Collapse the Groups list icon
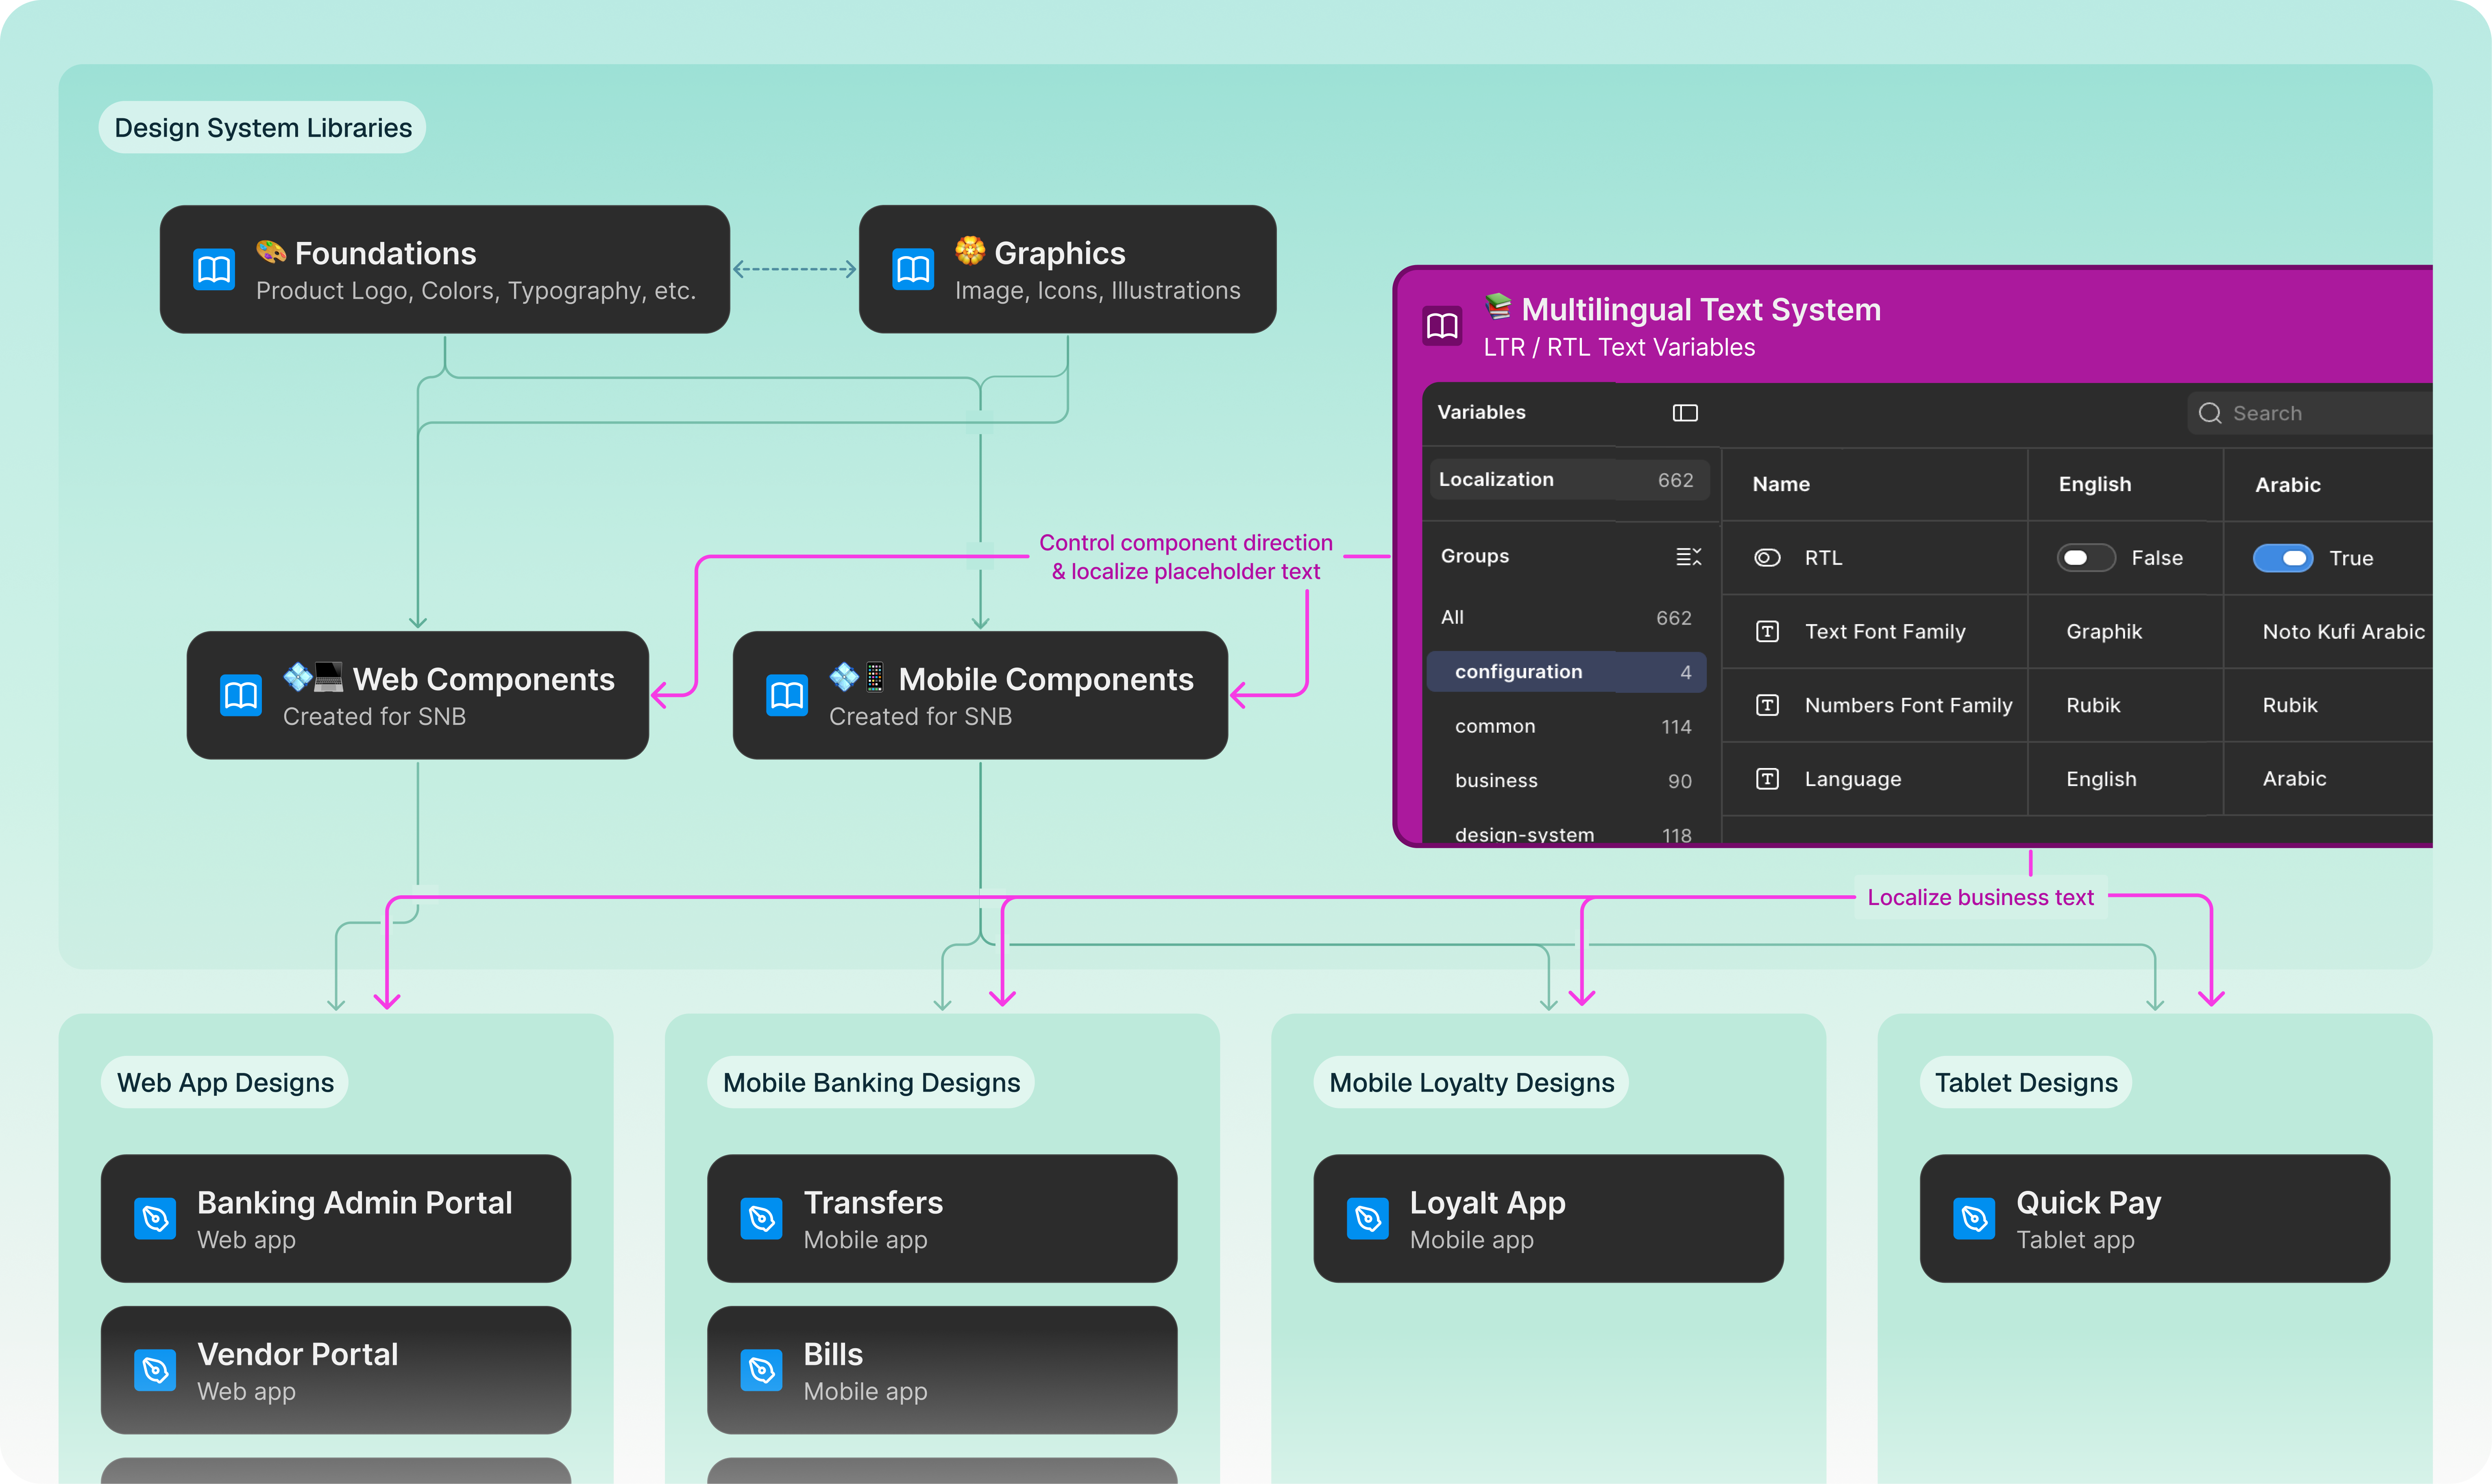2492x1484 pixels. [1688, 557]
